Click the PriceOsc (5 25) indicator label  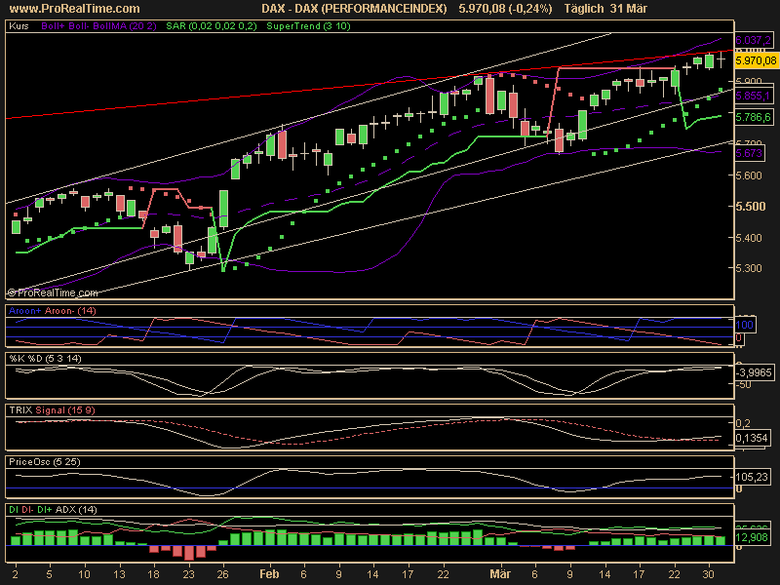pyautogui.click(x=44, y=461)
